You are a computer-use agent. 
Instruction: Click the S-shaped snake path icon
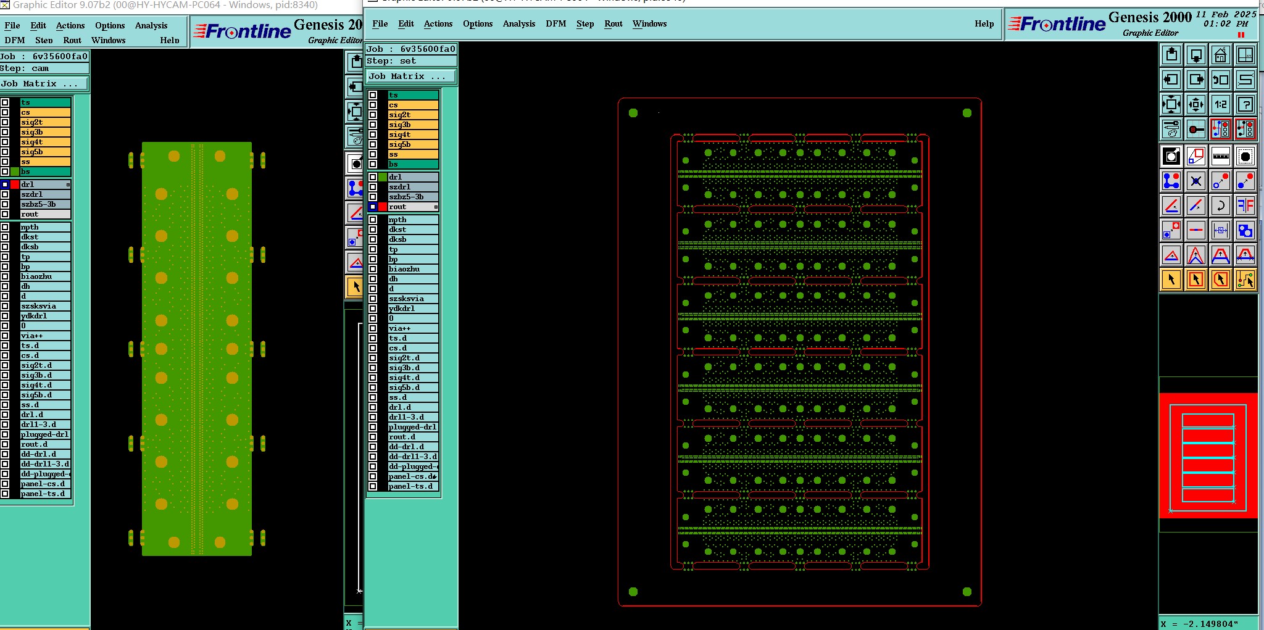pos(1245,80)
